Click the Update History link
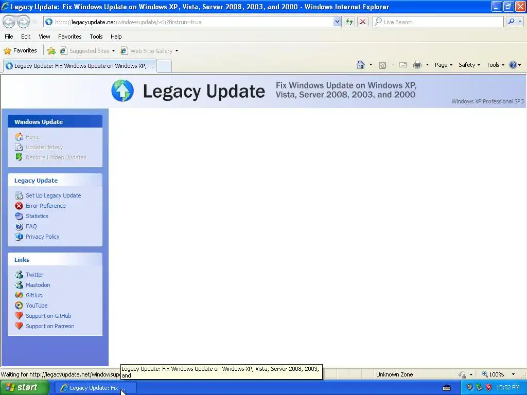527x395 pixels. [x=44, y=147]
